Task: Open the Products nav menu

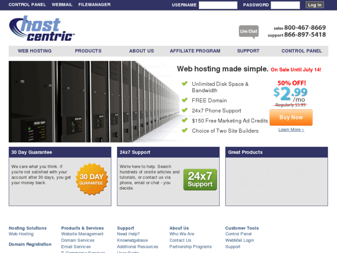Action: point(88,51)
